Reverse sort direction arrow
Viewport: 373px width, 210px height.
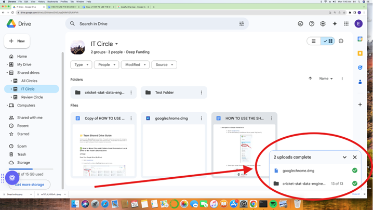point(310,78)
